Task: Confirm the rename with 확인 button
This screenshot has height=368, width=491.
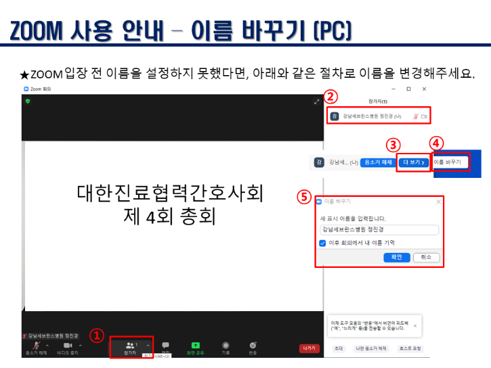Action: (x=396, y=257)
